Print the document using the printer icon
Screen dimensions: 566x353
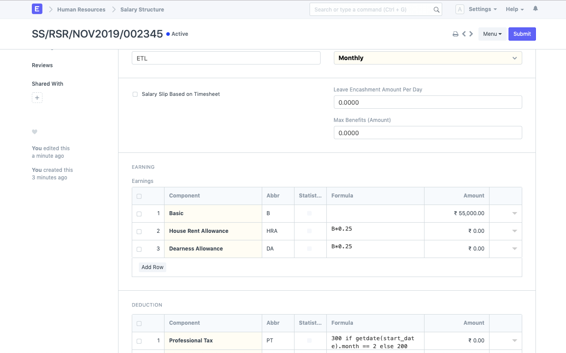coord(455,34)
